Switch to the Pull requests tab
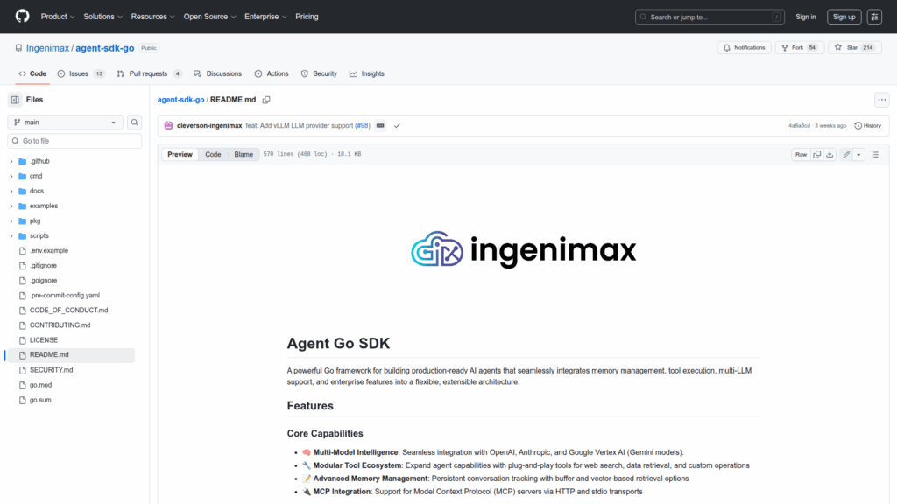The image size is (897, 504). pos(149,73)
